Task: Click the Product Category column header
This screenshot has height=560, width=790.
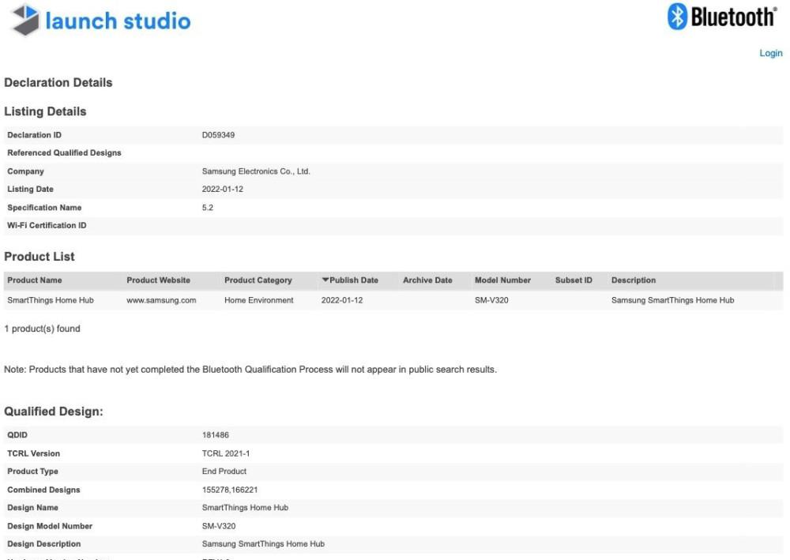Action: (258, 280)
